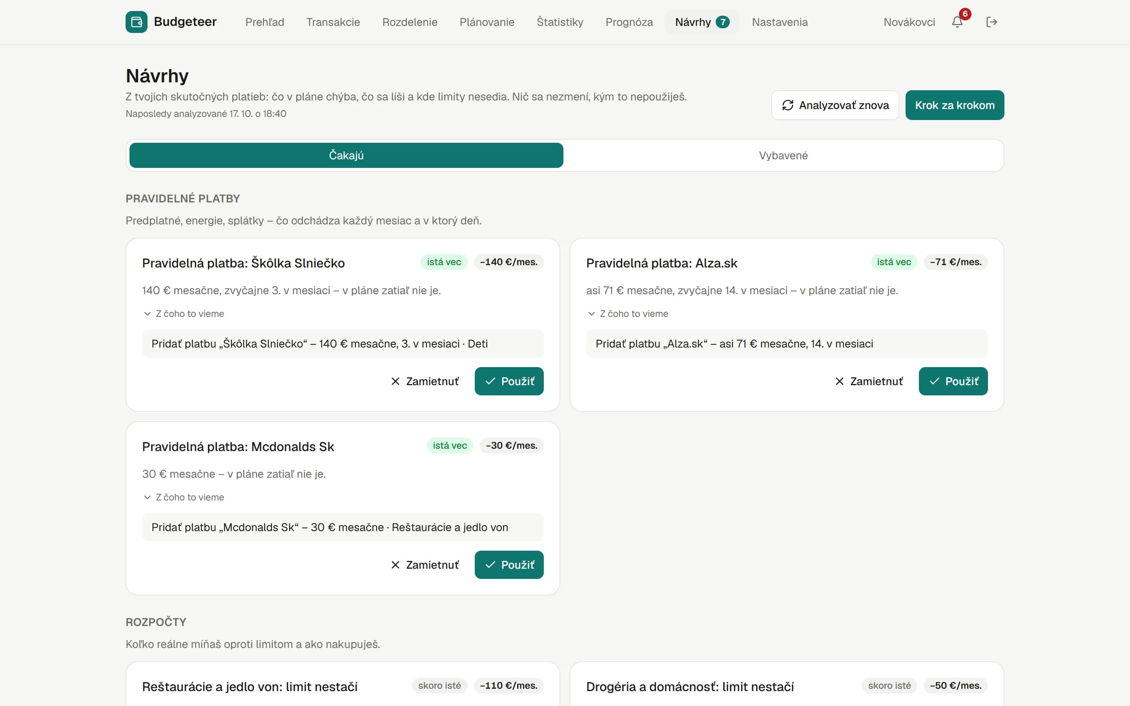Start Krok za krokom wizard
The width and height of the screenshot is (1130, 706).
click(x=955, y=105)
